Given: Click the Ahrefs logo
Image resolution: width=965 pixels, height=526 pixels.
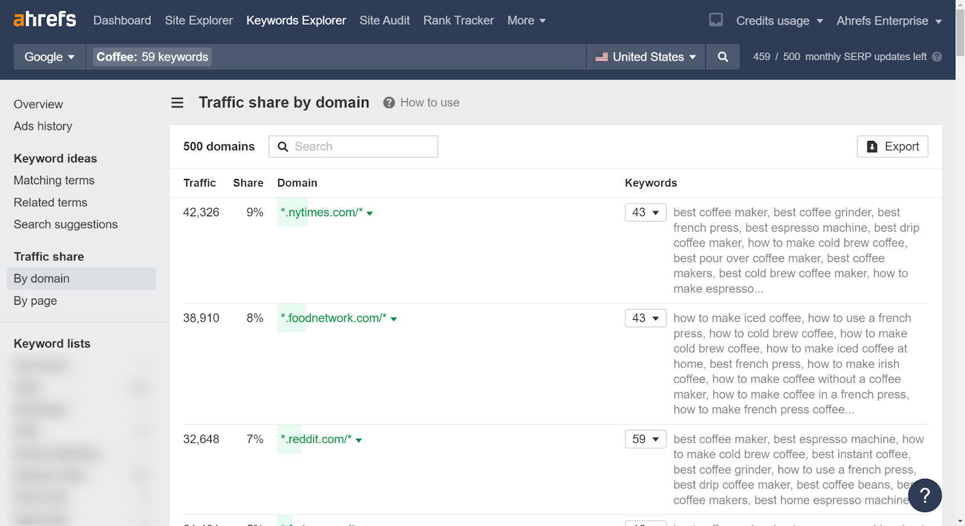Looking at the screenshot, I should click(45, 20).
